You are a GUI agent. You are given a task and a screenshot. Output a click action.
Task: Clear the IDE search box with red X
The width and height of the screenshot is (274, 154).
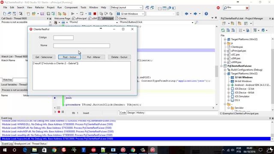(247, 8)
